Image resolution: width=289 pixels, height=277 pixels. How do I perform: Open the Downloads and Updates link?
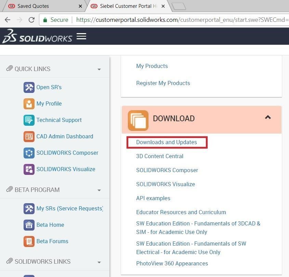coord(167,142)
